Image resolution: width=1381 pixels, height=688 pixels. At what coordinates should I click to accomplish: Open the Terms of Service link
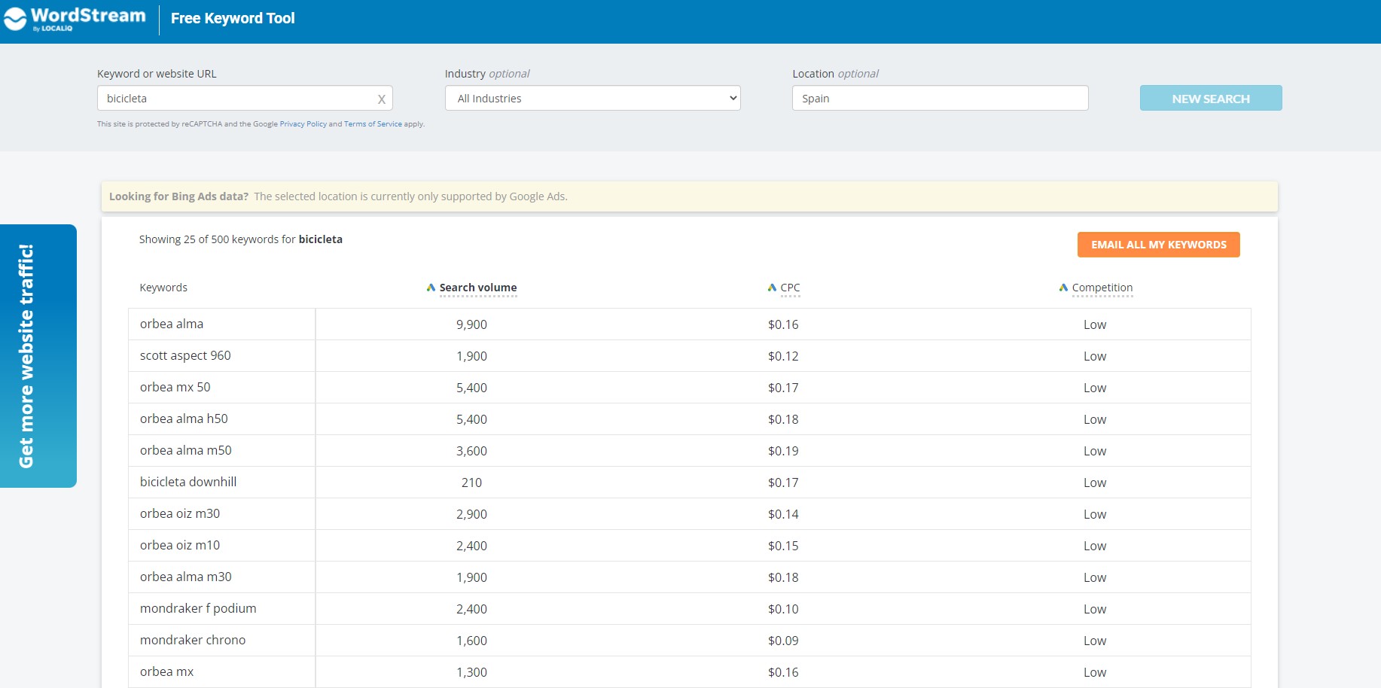click(373, 124)
